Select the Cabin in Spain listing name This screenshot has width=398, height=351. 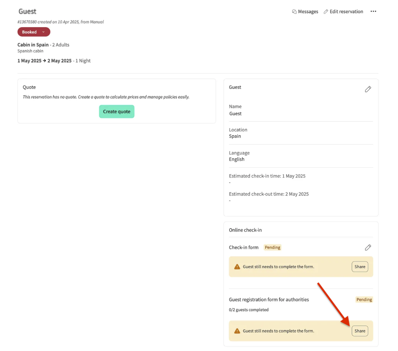click(x=33, y=45)
